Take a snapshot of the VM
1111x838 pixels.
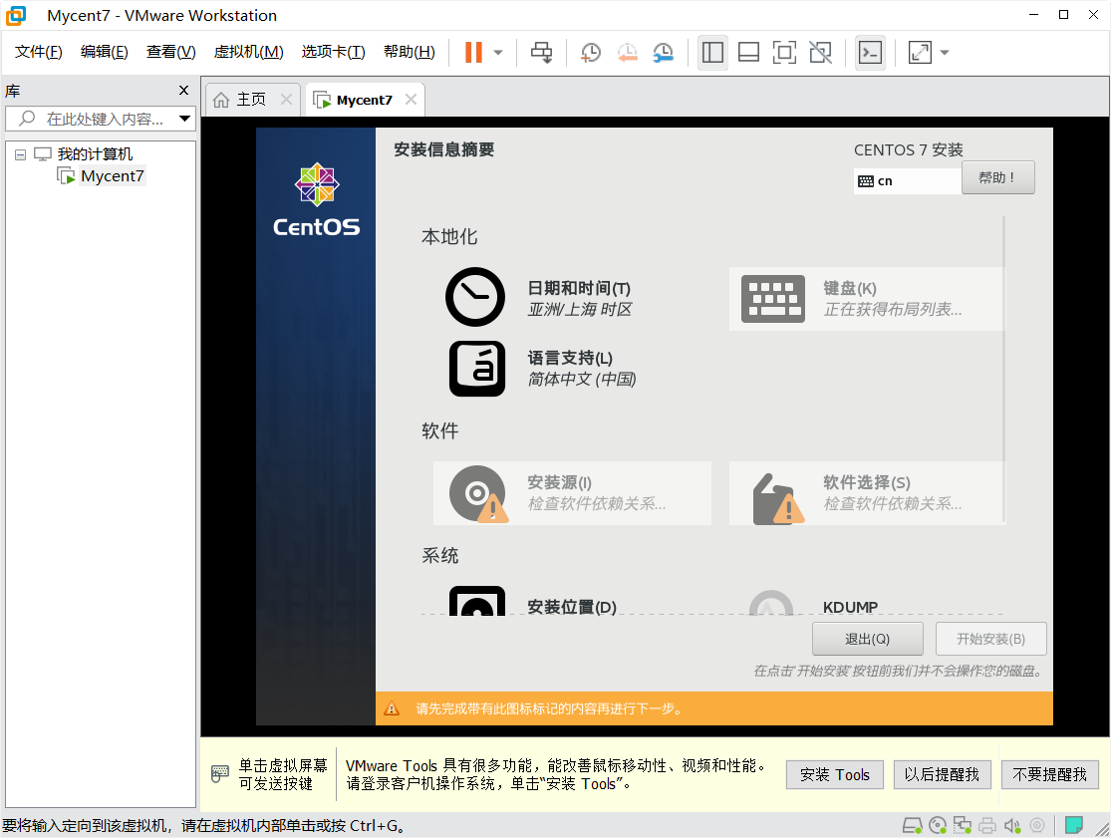coord(590,53)
